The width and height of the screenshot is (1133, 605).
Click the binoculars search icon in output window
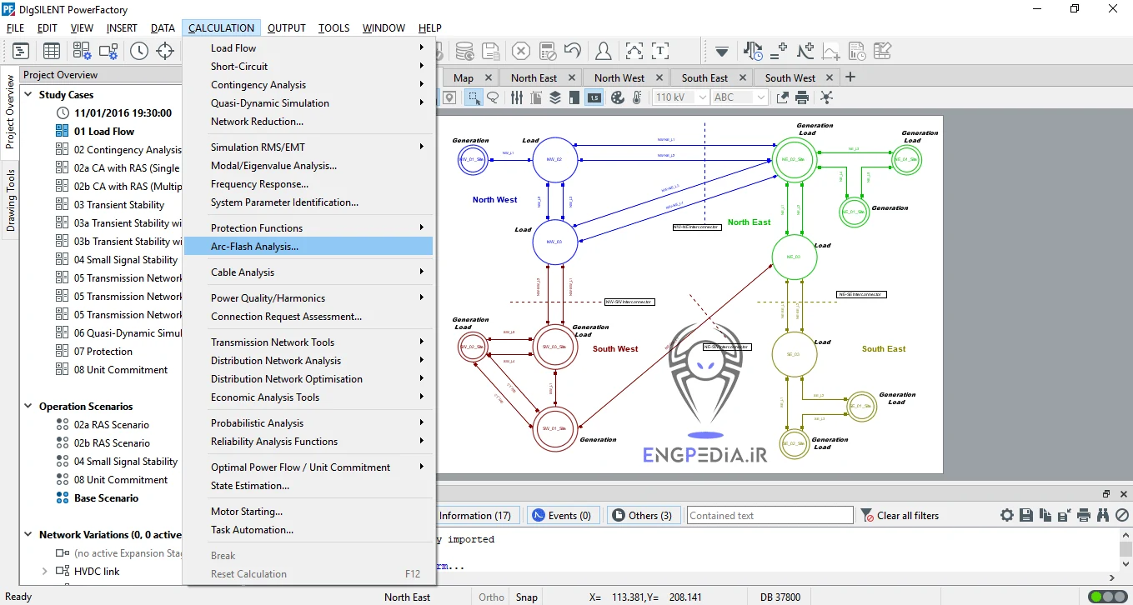pyautogui.click(x=1103, y=515)
